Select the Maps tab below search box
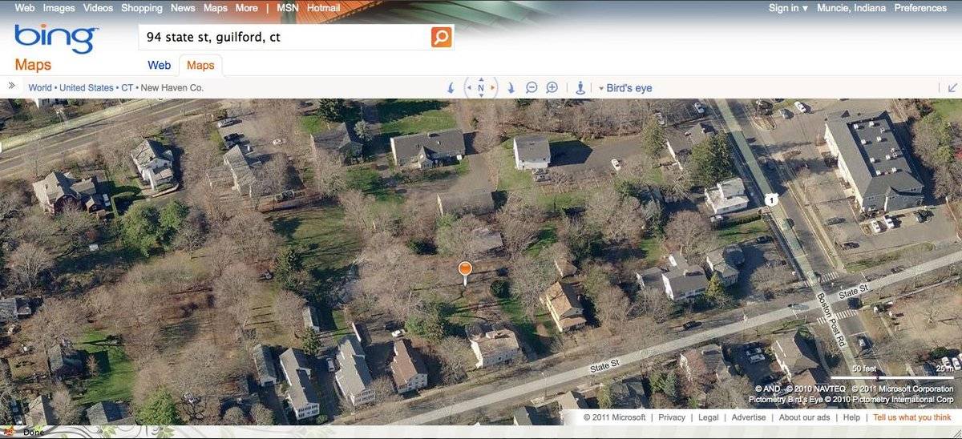Screen dimensions: 962x439 [x=200, y=65]
